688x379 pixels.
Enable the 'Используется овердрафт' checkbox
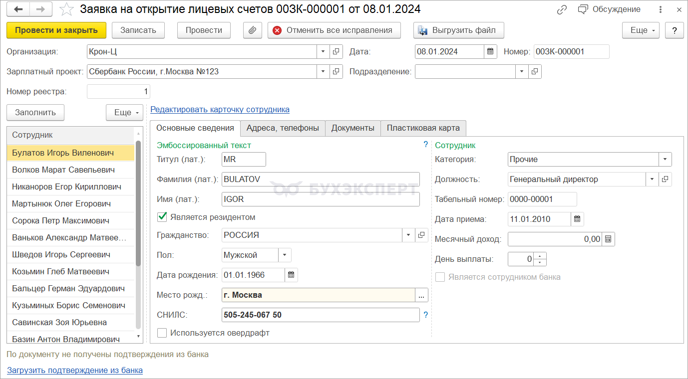coord(162,333)
